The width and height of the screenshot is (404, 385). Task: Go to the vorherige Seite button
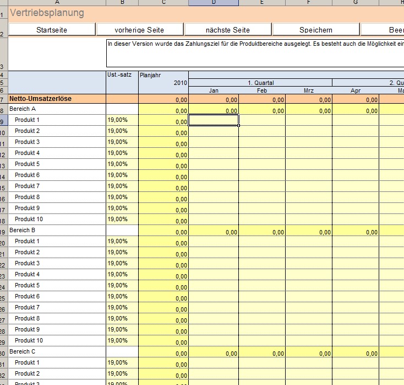140,30
